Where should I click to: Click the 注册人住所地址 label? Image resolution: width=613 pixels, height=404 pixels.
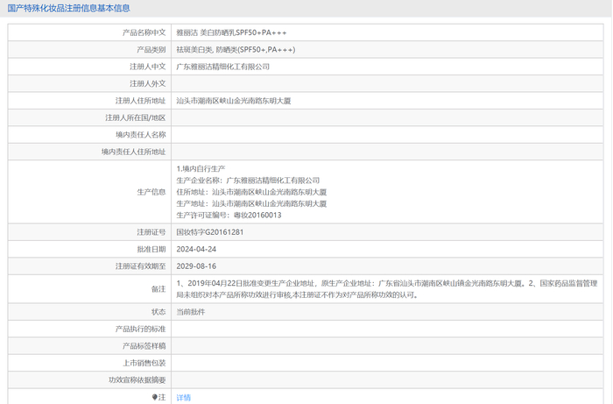tap(140, 101)
